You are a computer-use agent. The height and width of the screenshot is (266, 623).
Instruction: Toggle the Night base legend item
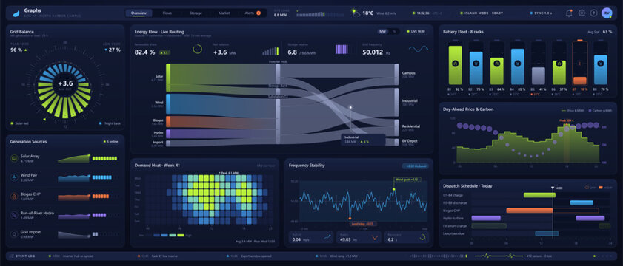click(x=110, y=123)
